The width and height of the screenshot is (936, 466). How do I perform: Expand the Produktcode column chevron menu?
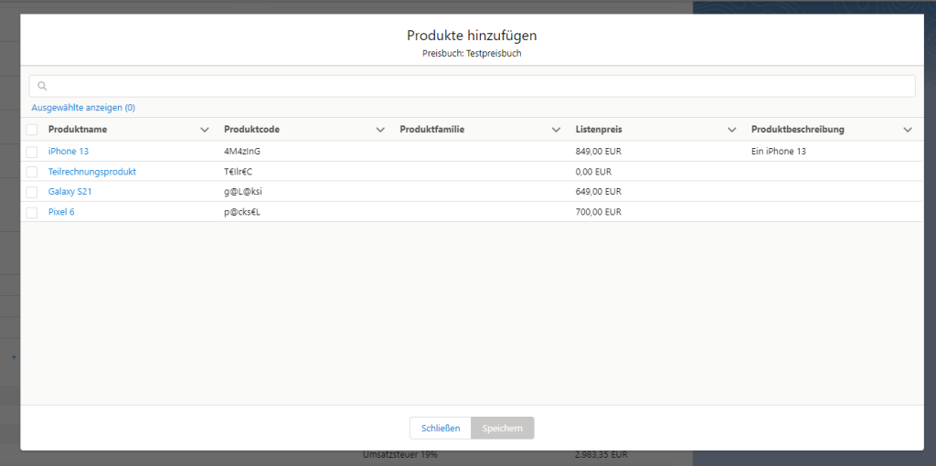[380, 130]
